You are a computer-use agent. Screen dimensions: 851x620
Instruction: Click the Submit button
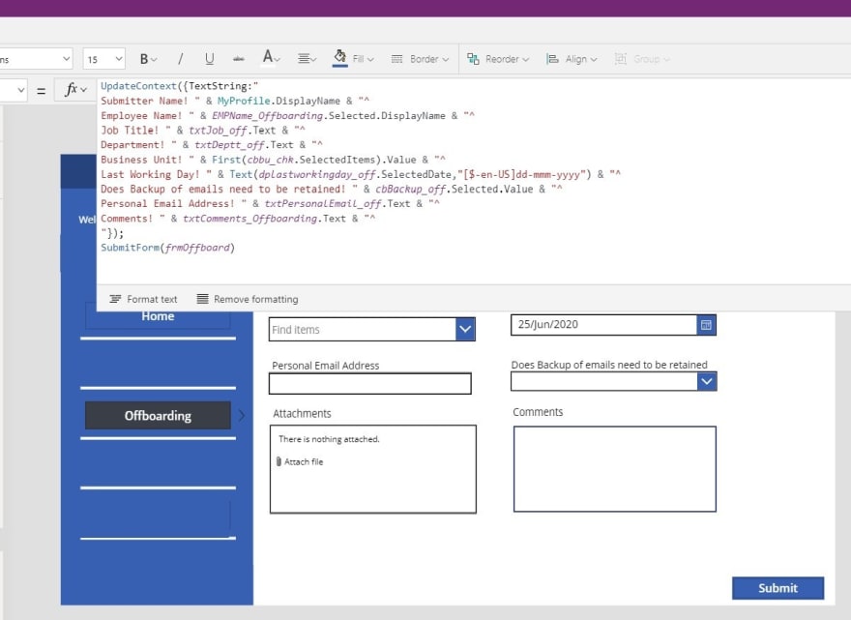click(778, 588)
